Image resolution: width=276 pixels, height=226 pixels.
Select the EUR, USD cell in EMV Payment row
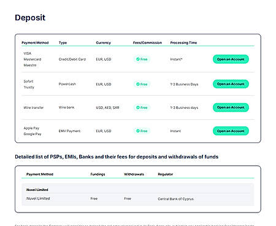pyautogui.click(x=104, y=131)
